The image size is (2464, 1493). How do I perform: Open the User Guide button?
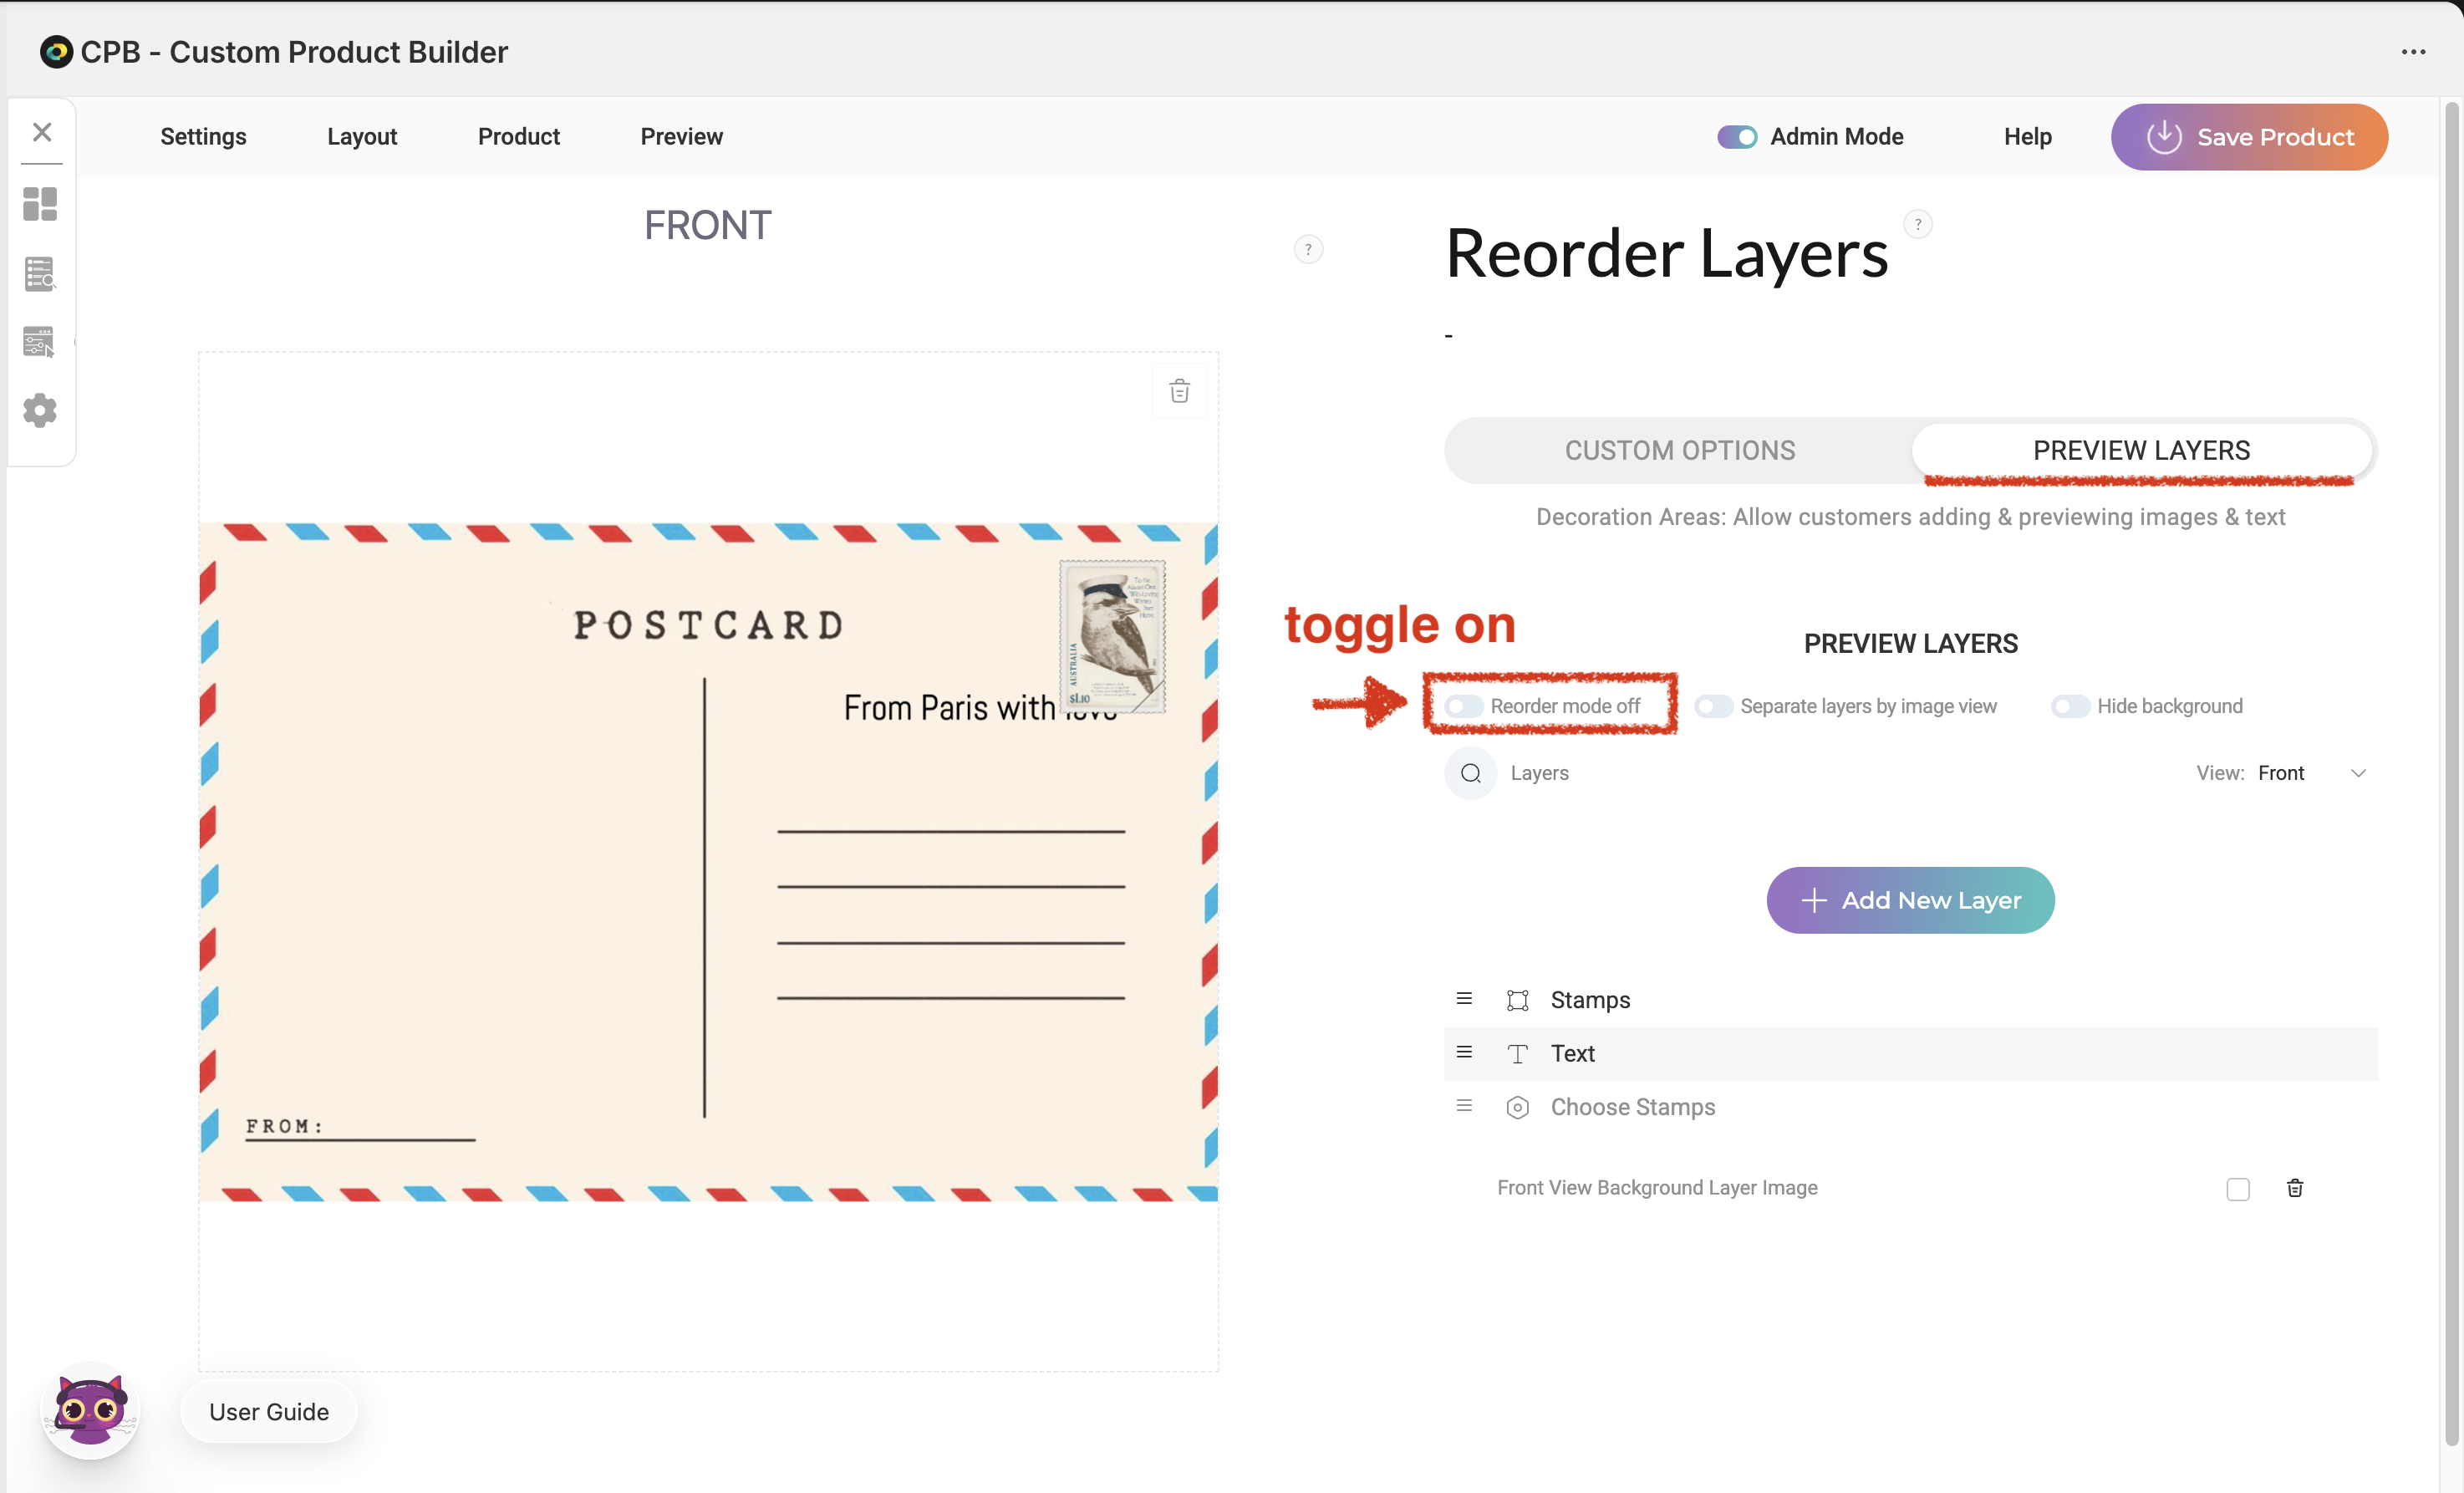pos(269,1411)
